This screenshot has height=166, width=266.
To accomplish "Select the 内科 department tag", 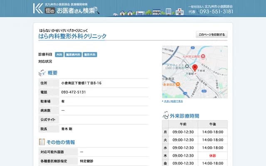I will tap(59, 54).
